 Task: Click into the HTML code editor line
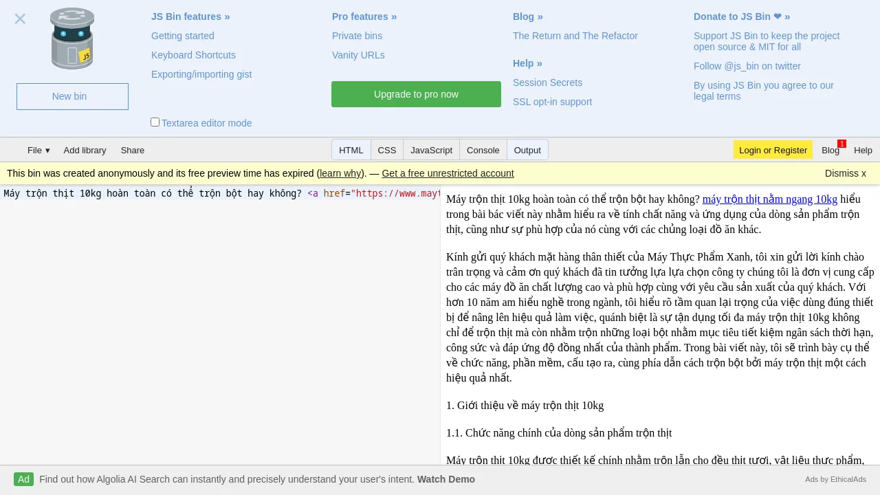coord(220,193)
